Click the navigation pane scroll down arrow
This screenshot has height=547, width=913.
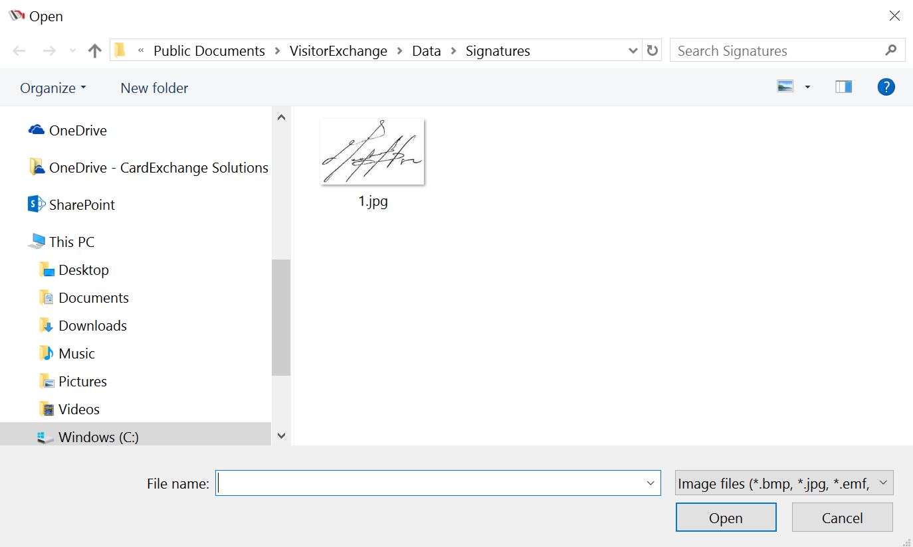pos(281,436)
